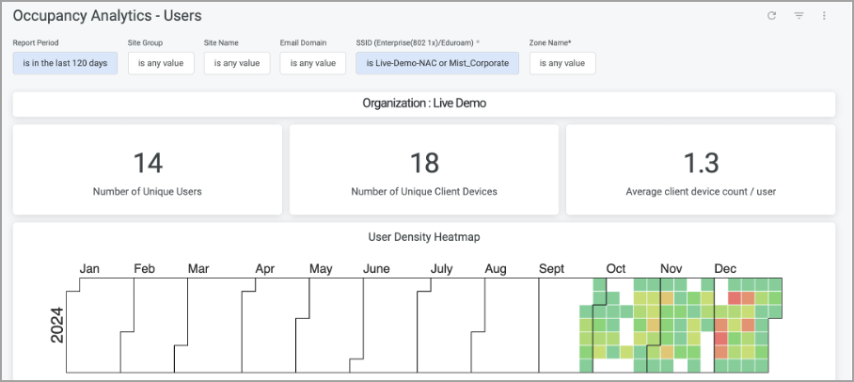Select the Email Domain filter value

coord(312,63)
